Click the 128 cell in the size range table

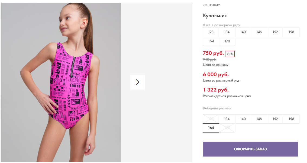[x=211, y=32]
